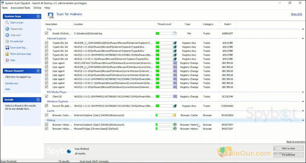Open the Help menu in the menu bar
Viewport: 306px width, 163px height.
point(47,8)
